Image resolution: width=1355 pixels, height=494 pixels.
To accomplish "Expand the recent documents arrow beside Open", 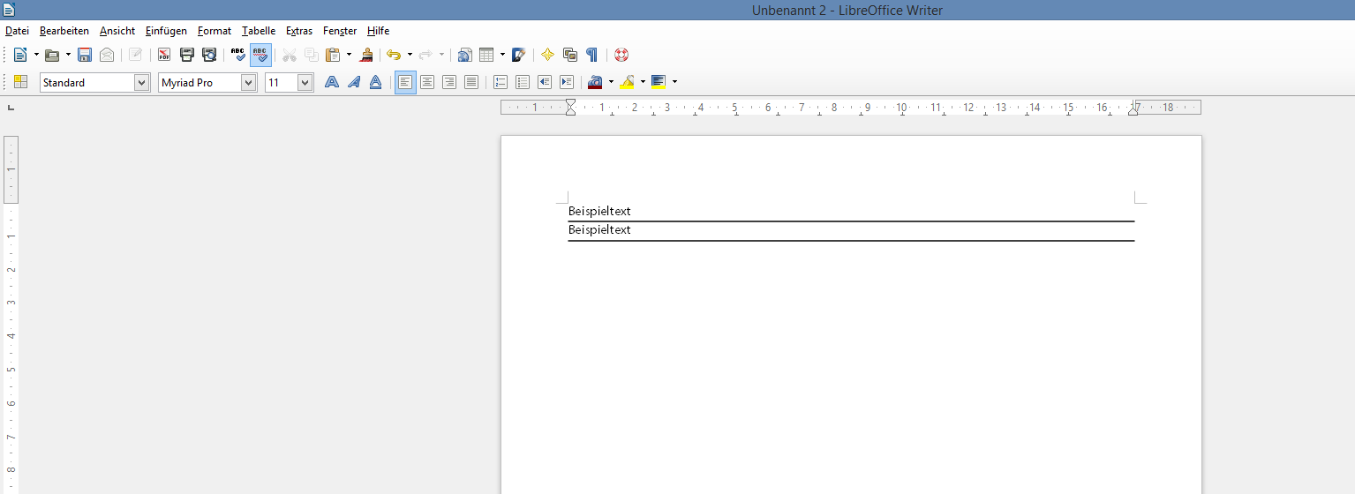I will [68, 55].
